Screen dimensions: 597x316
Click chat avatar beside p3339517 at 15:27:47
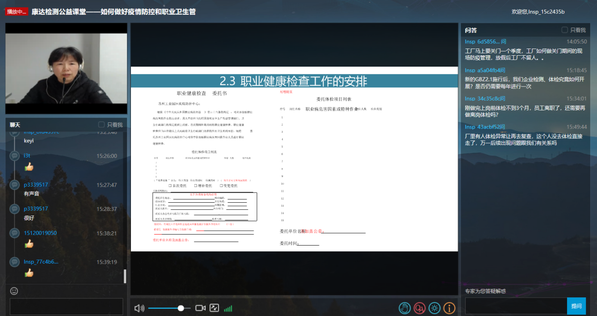15,185
